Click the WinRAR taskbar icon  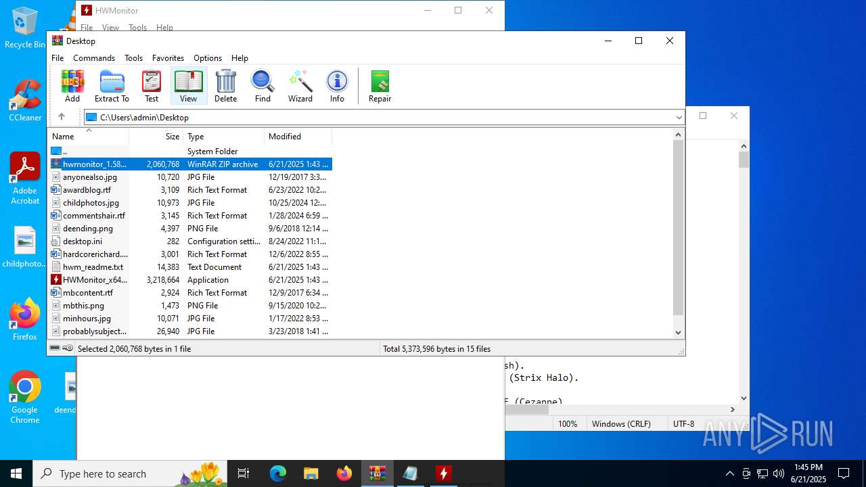[x=377, y=473]
